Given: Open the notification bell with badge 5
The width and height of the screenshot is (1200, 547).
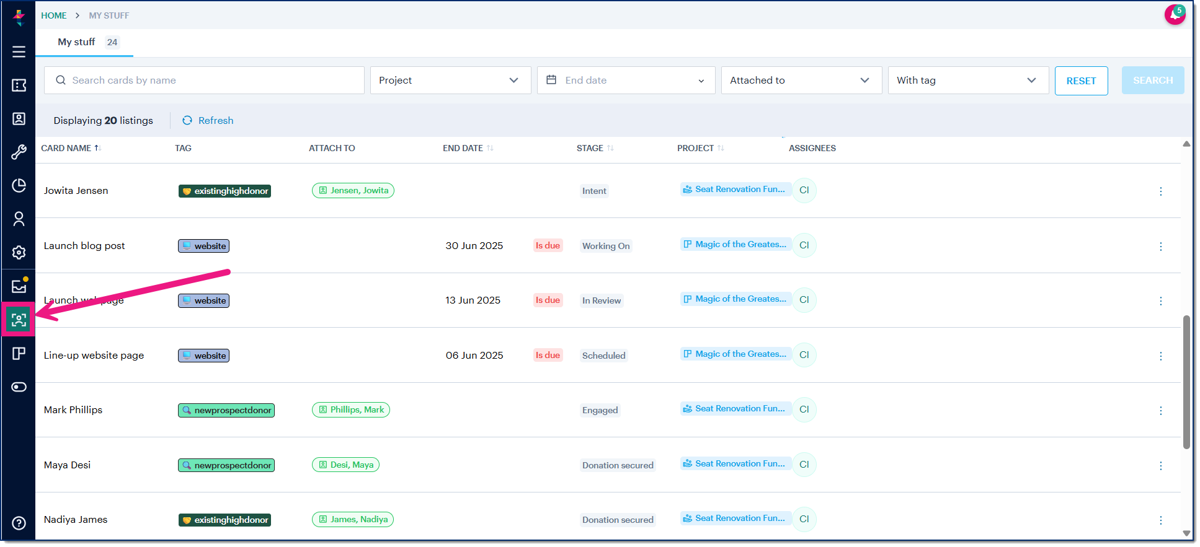Looking at the screenshot, I should [x=1175, y=14].
